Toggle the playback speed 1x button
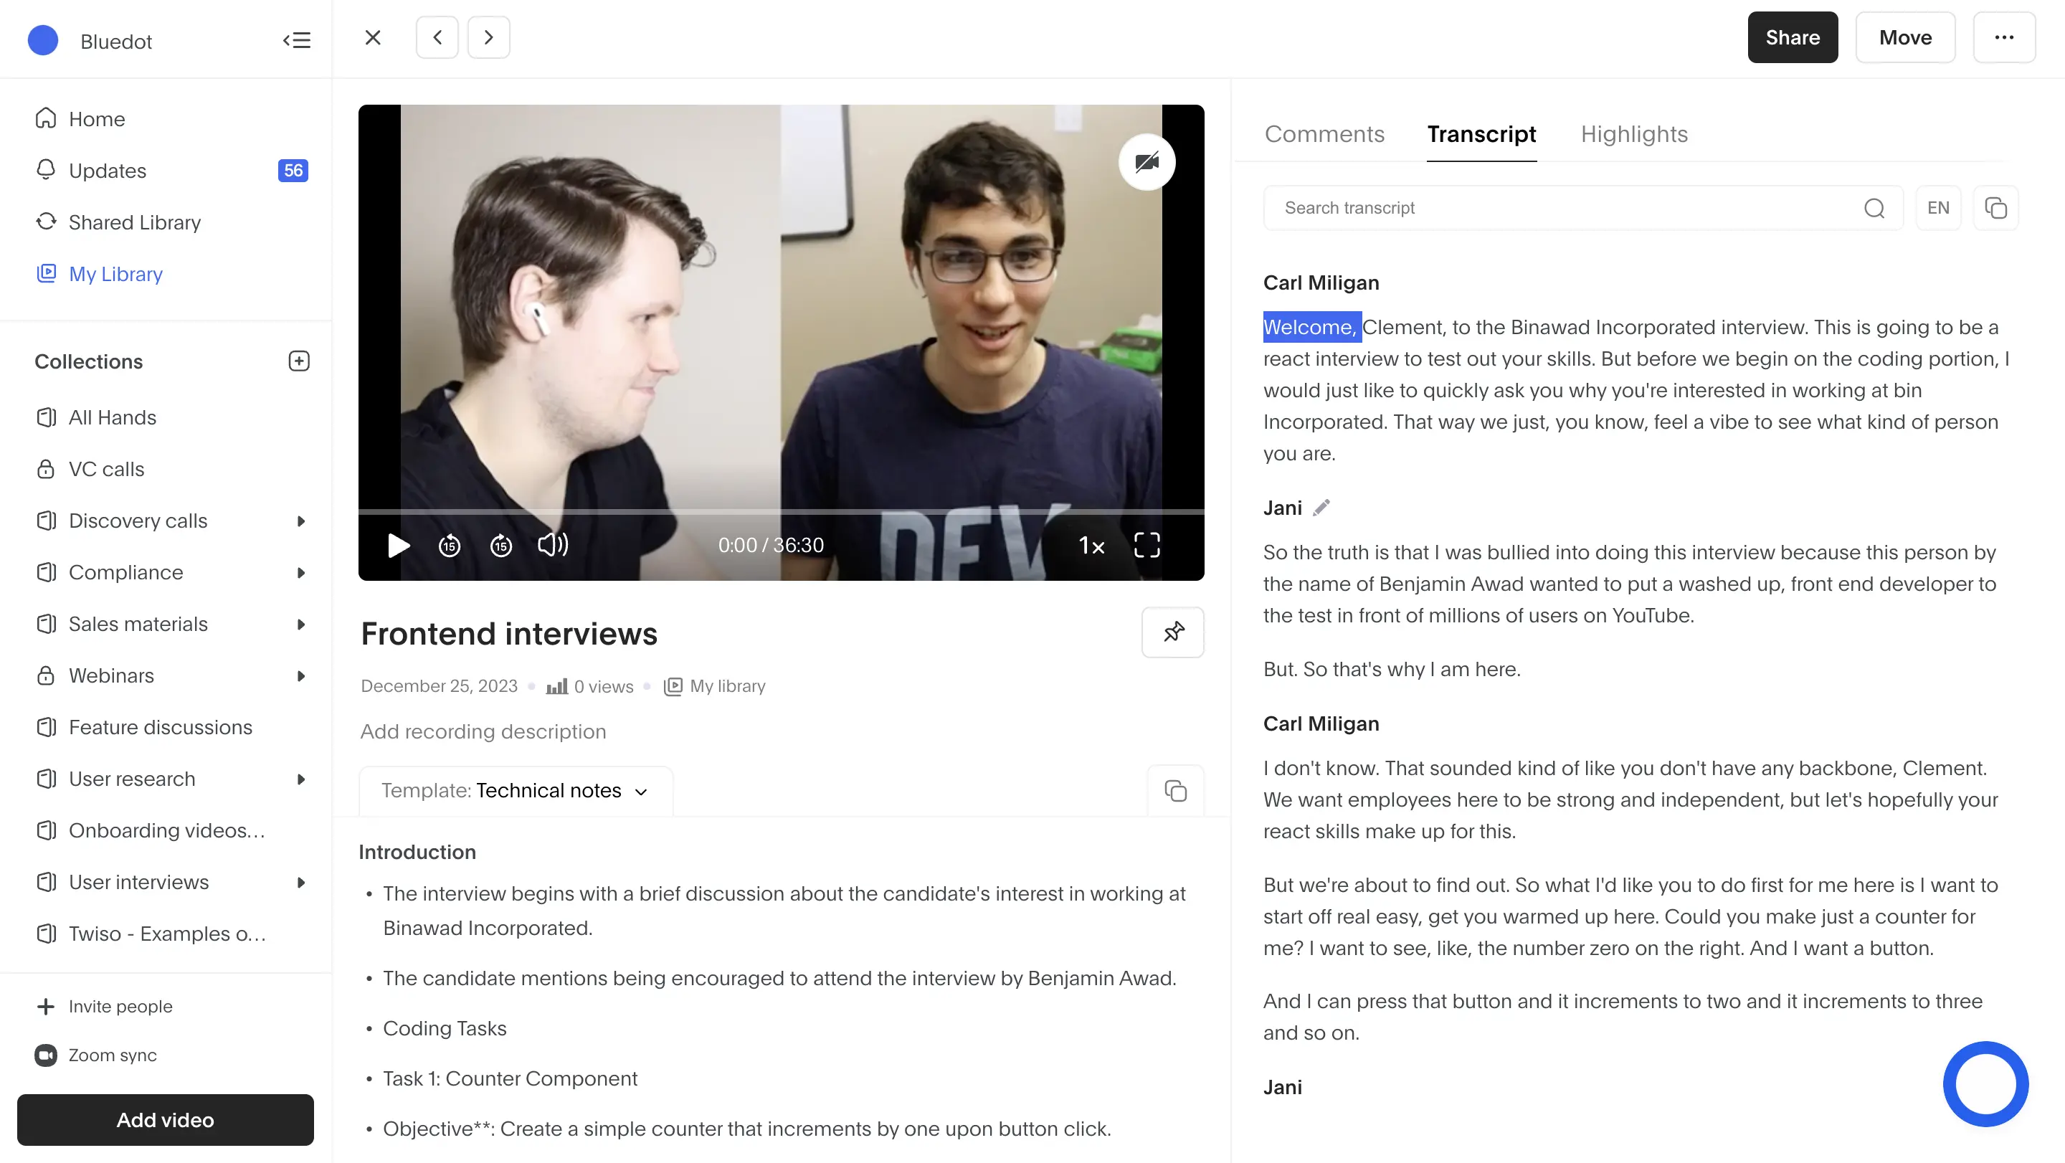Image resolution: width=2065 pixels, height=1163 pixels. tap(1089, 545)
